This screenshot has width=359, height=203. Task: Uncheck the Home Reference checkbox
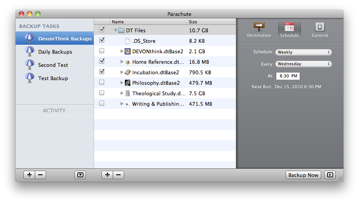click(102, 61)
